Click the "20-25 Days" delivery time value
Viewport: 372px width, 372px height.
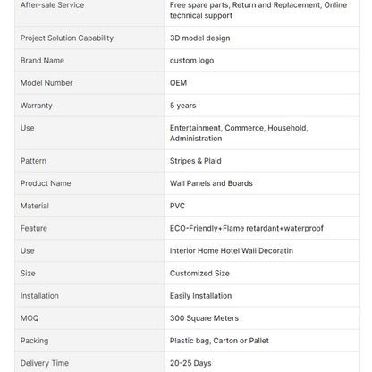tap(190, 363)
